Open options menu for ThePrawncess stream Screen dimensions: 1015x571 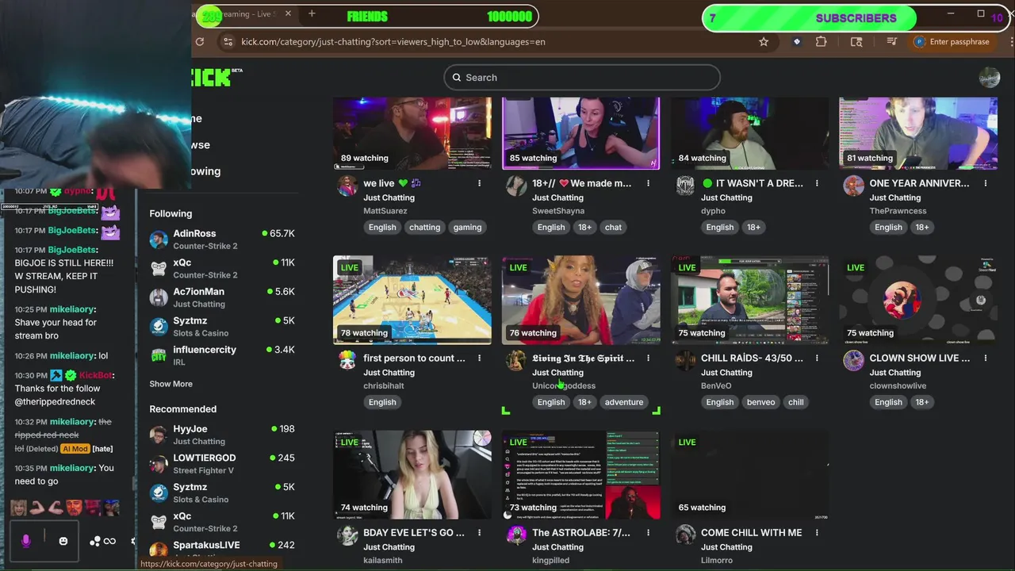(986, 183)
